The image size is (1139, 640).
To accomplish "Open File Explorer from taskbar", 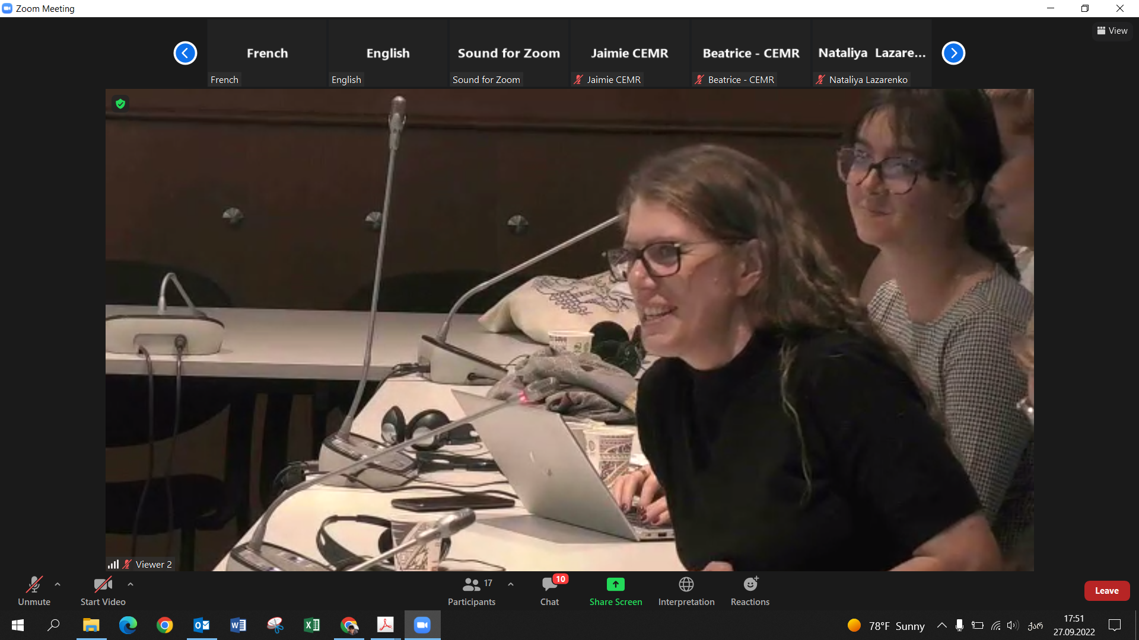I will coord(91,625).
